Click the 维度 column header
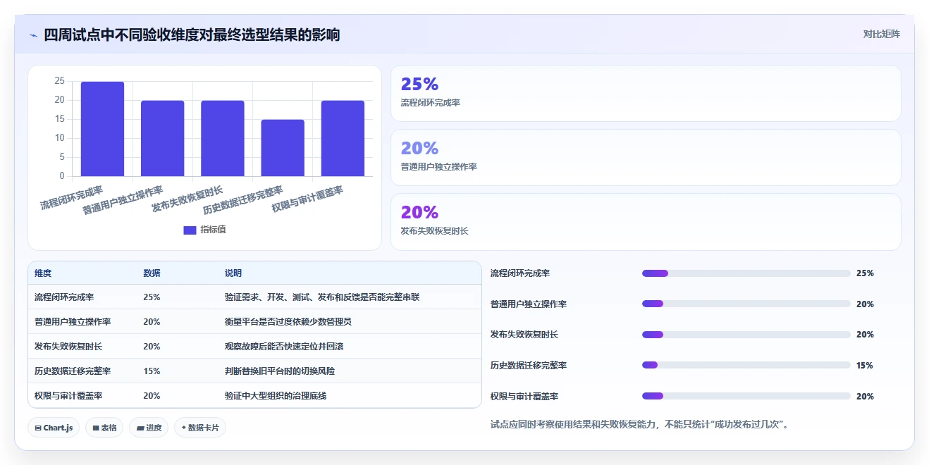The image size is (929, 465). (43, 273)
